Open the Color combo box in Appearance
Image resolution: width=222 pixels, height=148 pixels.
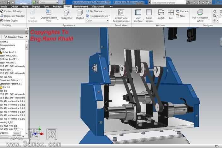tap(97, 21)
